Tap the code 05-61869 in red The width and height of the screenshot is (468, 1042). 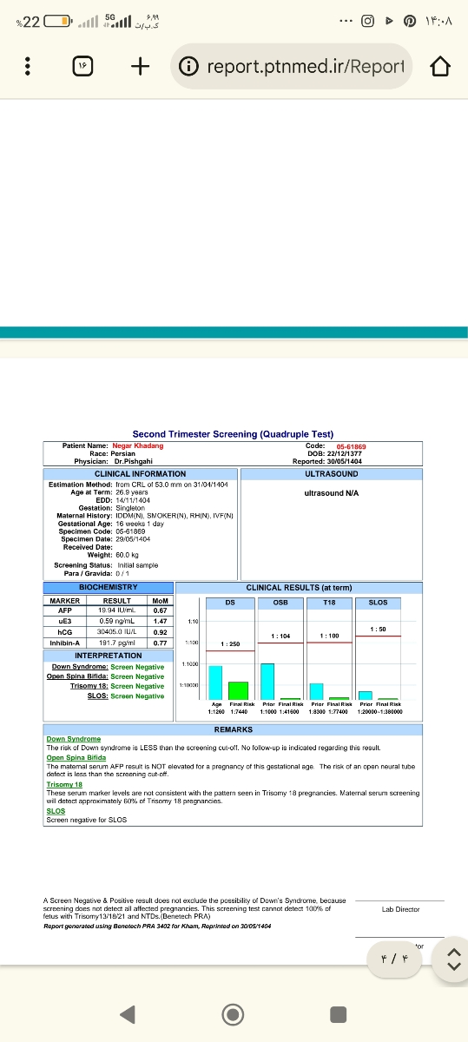coord(351,446)
